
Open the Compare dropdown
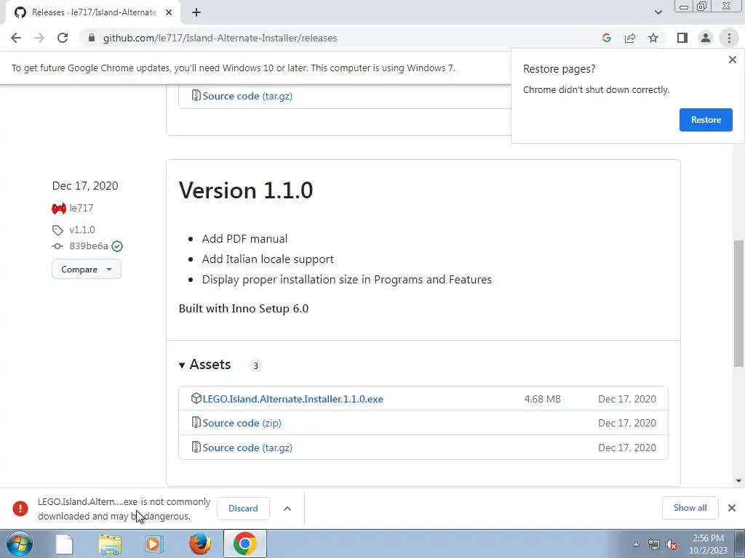pyautogui.click(x=87, y=269)
